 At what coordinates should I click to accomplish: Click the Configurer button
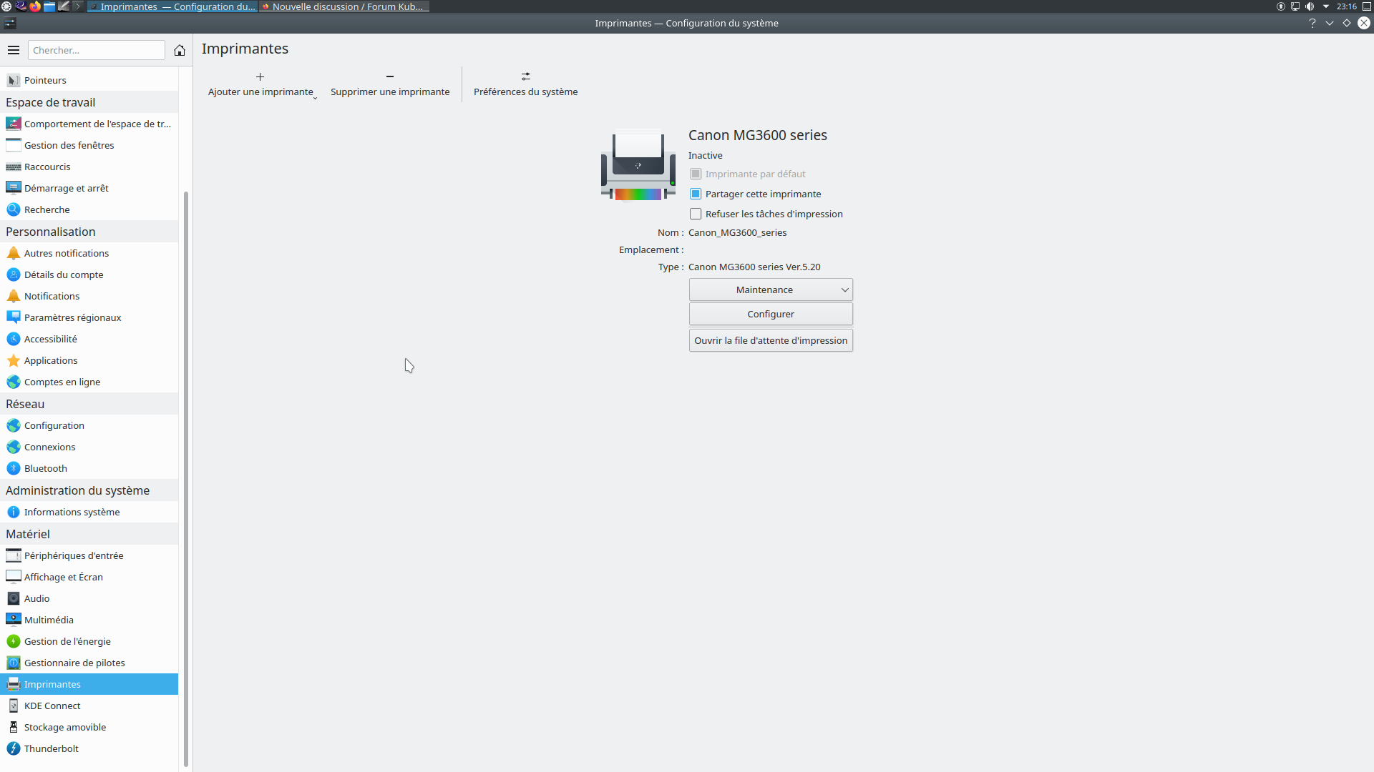(771, 314)
